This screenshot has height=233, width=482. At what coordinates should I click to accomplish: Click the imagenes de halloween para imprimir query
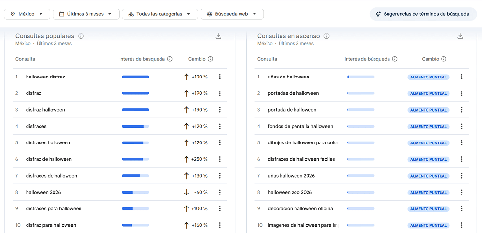pos(303,225)
